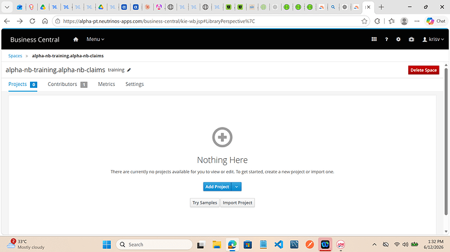Image resolution: width=450 pixels, height=252 pixels.
Task: Click the taskbar Search box
Action: [x=154, y=245]
